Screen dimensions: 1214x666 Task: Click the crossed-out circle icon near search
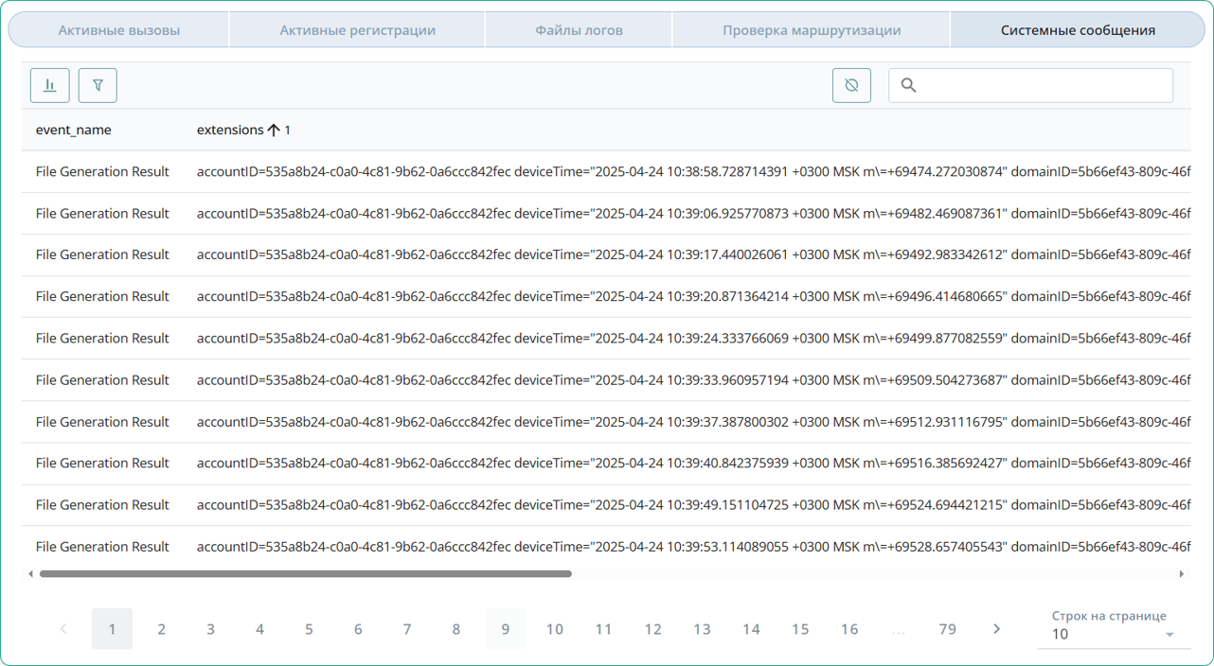point(851,85)
